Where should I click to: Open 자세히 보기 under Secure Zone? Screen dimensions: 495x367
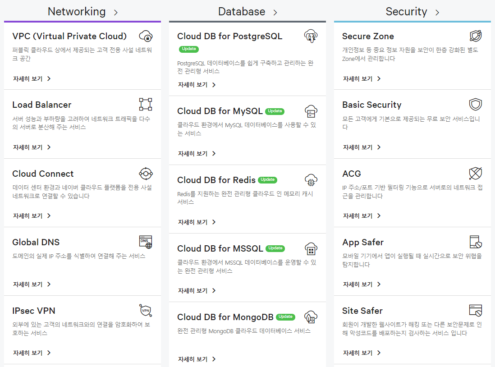point(362,78)
